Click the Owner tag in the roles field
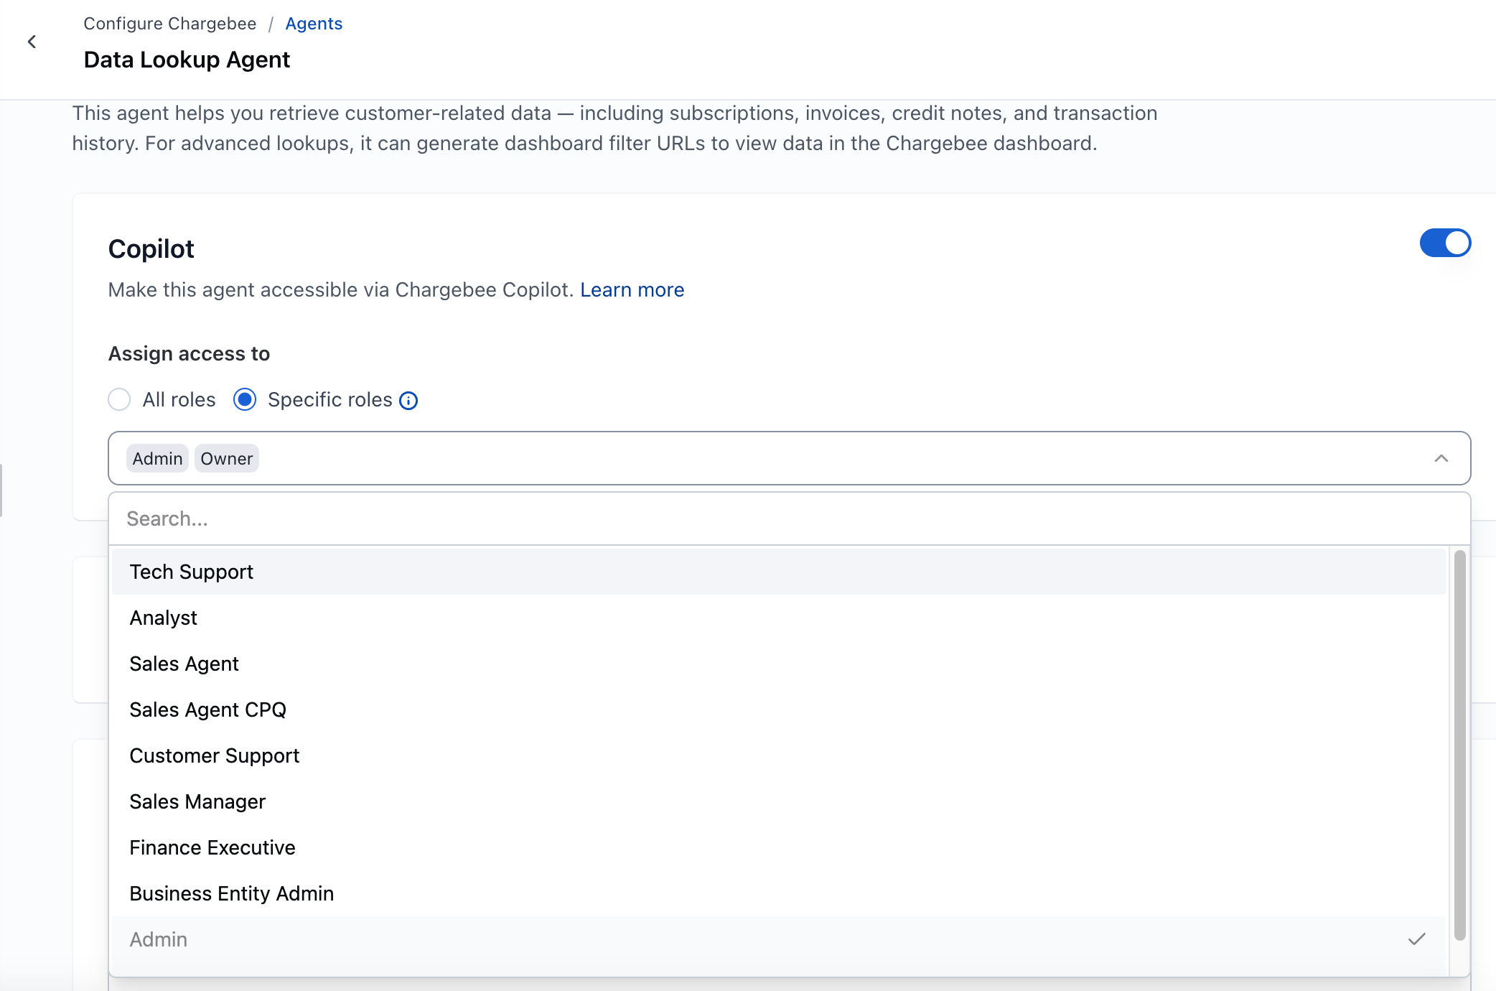The image size is (1496, 991). [x=226, y=459]
